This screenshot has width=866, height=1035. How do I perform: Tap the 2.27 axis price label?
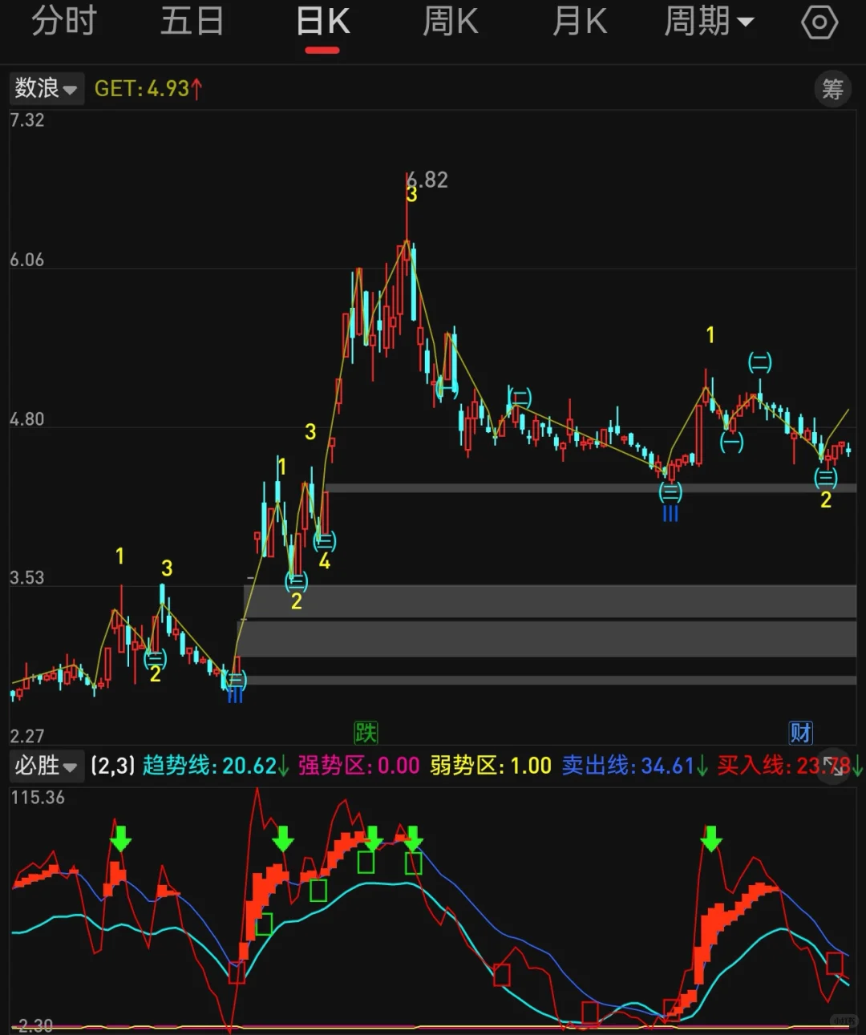[26, 736]
